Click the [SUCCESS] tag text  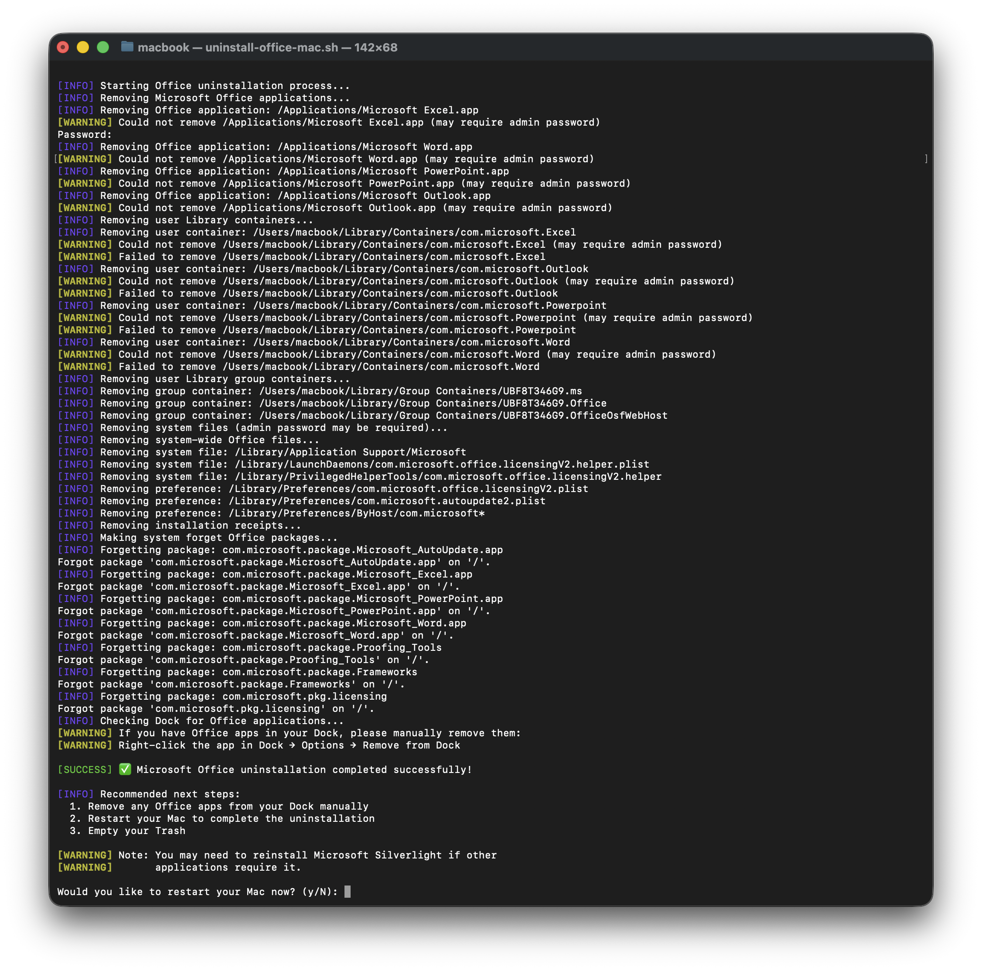coord(84,769)
